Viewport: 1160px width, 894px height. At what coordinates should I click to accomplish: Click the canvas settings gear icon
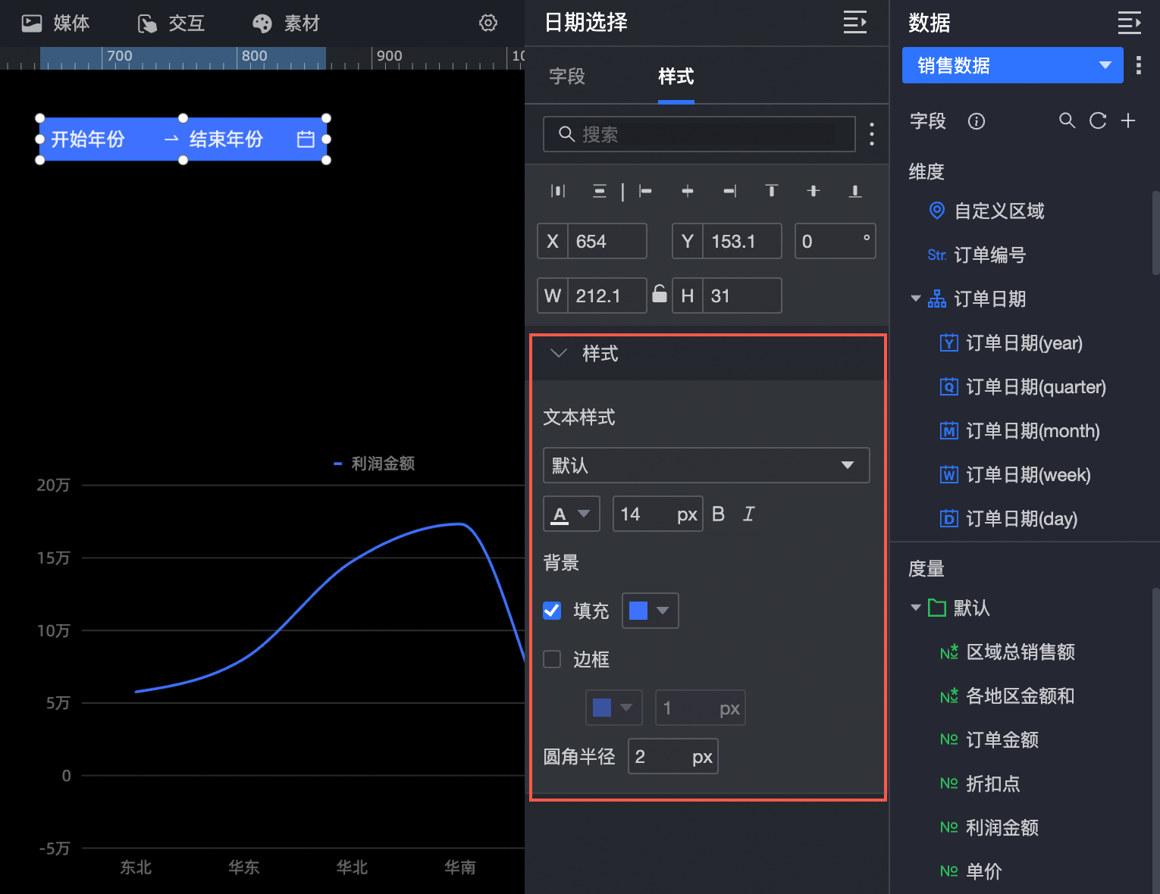coord(488,23)
